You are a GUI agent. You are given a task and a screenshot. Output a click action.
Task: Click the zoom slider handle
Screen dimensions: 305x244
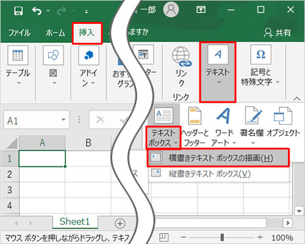[222, 237]
